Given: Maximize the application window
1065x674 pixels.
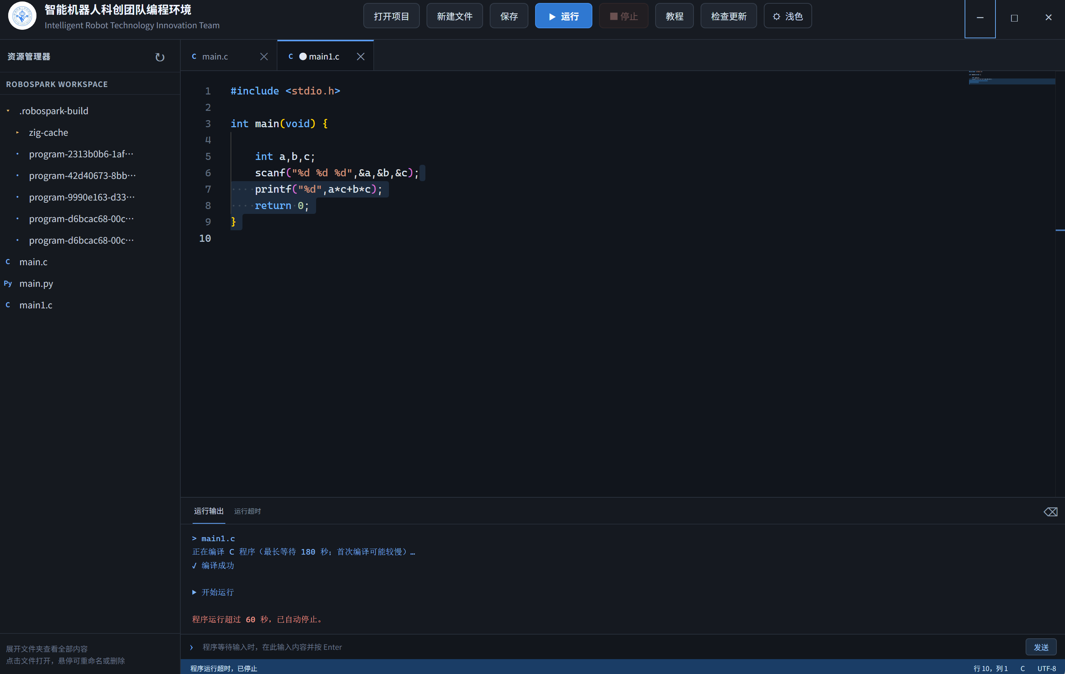Looking at the screenshot, I should click(x=1014, y=18).
